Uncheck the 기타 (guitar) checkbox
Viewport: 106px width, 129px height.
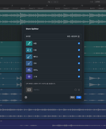(79, 63)
